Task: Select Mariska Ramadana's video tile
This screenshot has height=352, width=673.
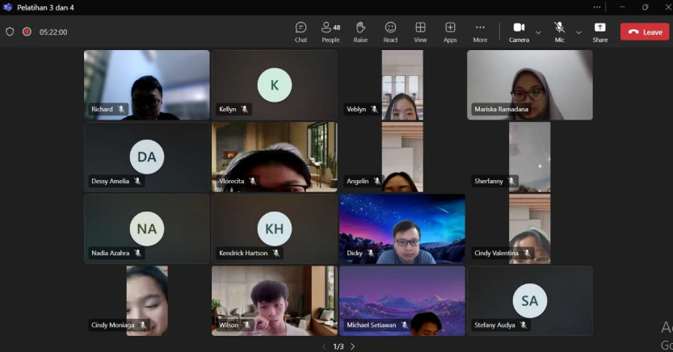Action: pyautogui.click(x=529, y=84)
